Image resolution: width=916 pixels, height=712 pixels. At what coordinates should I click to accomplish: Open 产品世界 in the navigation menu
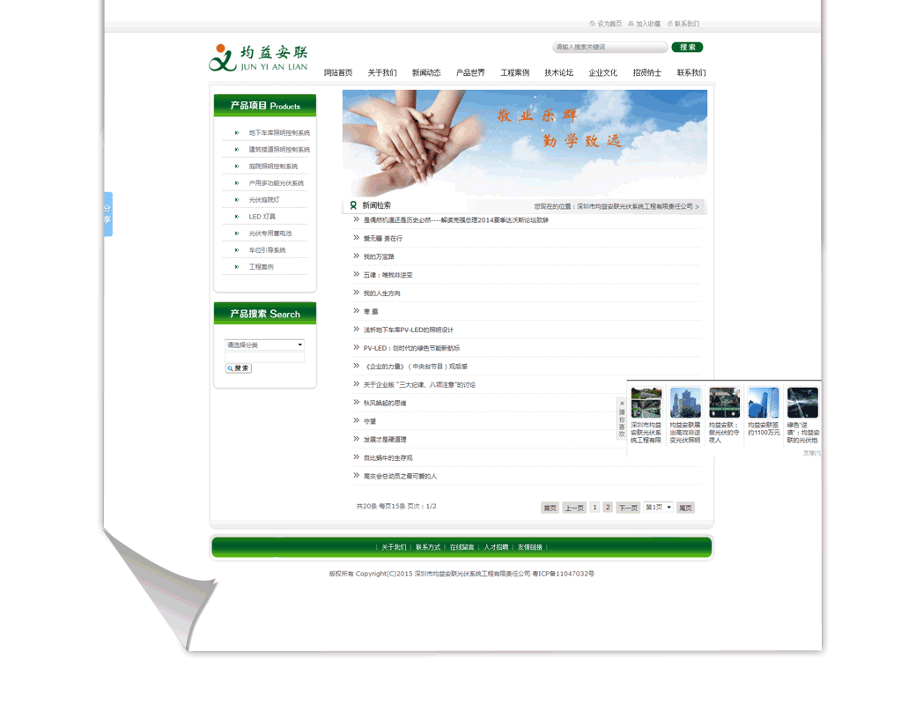pos(470,73)
